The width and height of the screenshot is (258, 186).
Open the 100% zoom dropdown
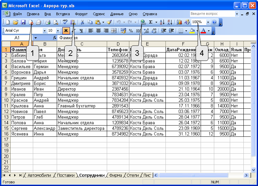pos(208,22)
